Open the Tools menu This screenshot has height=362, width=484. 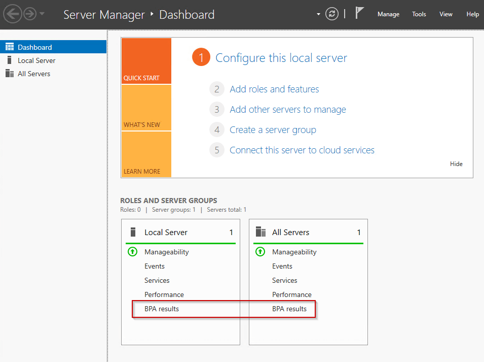(419, 14)
